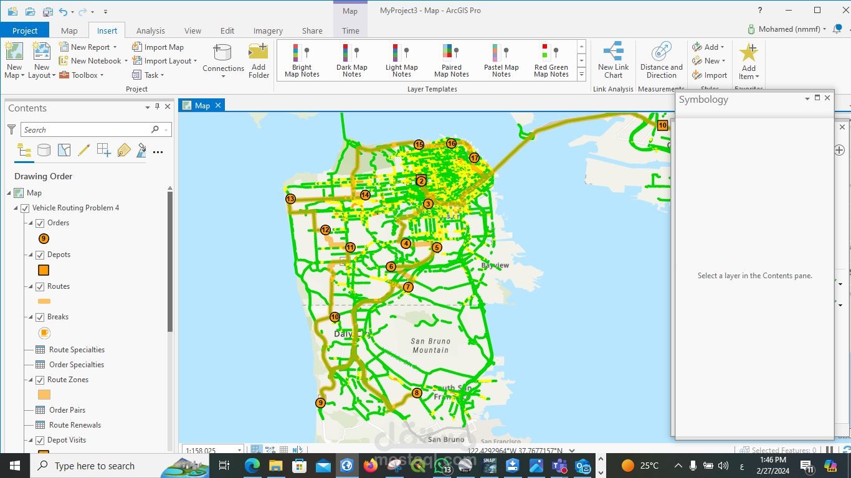Select List By Editing pencil icon
Image resolution: width=851 pixels, height=478 pixels.
click(x=84, y=150)
